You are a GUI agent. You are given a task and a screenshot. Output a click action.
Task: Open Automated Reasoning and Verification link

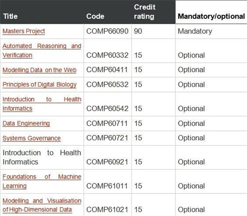pyautogui.click(x=42, y=51)
